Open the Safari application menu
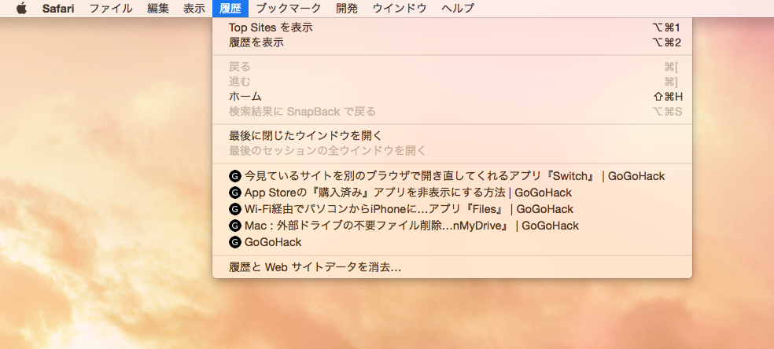 (x=57, y=9)
